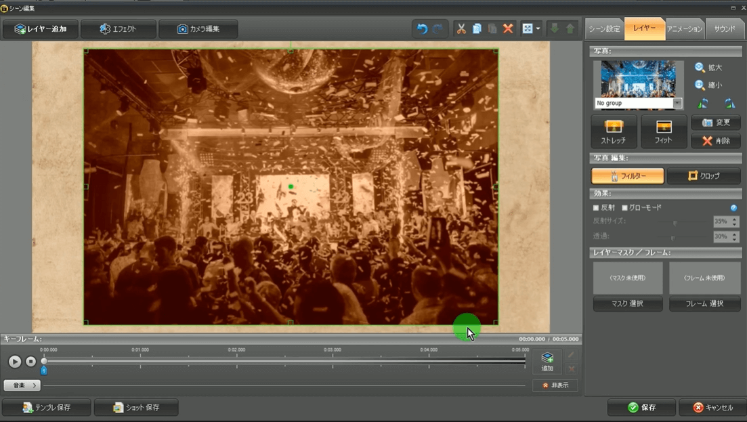The image size is (747, 422).
Task: Play the keyframe timeline preview
Action: [15, 362]
